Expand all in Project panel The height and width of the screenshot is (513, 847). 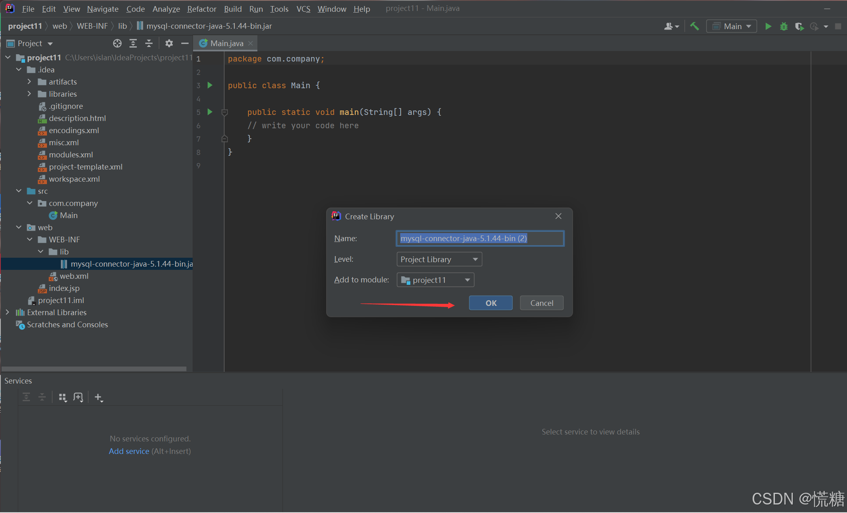coord(133,43)
